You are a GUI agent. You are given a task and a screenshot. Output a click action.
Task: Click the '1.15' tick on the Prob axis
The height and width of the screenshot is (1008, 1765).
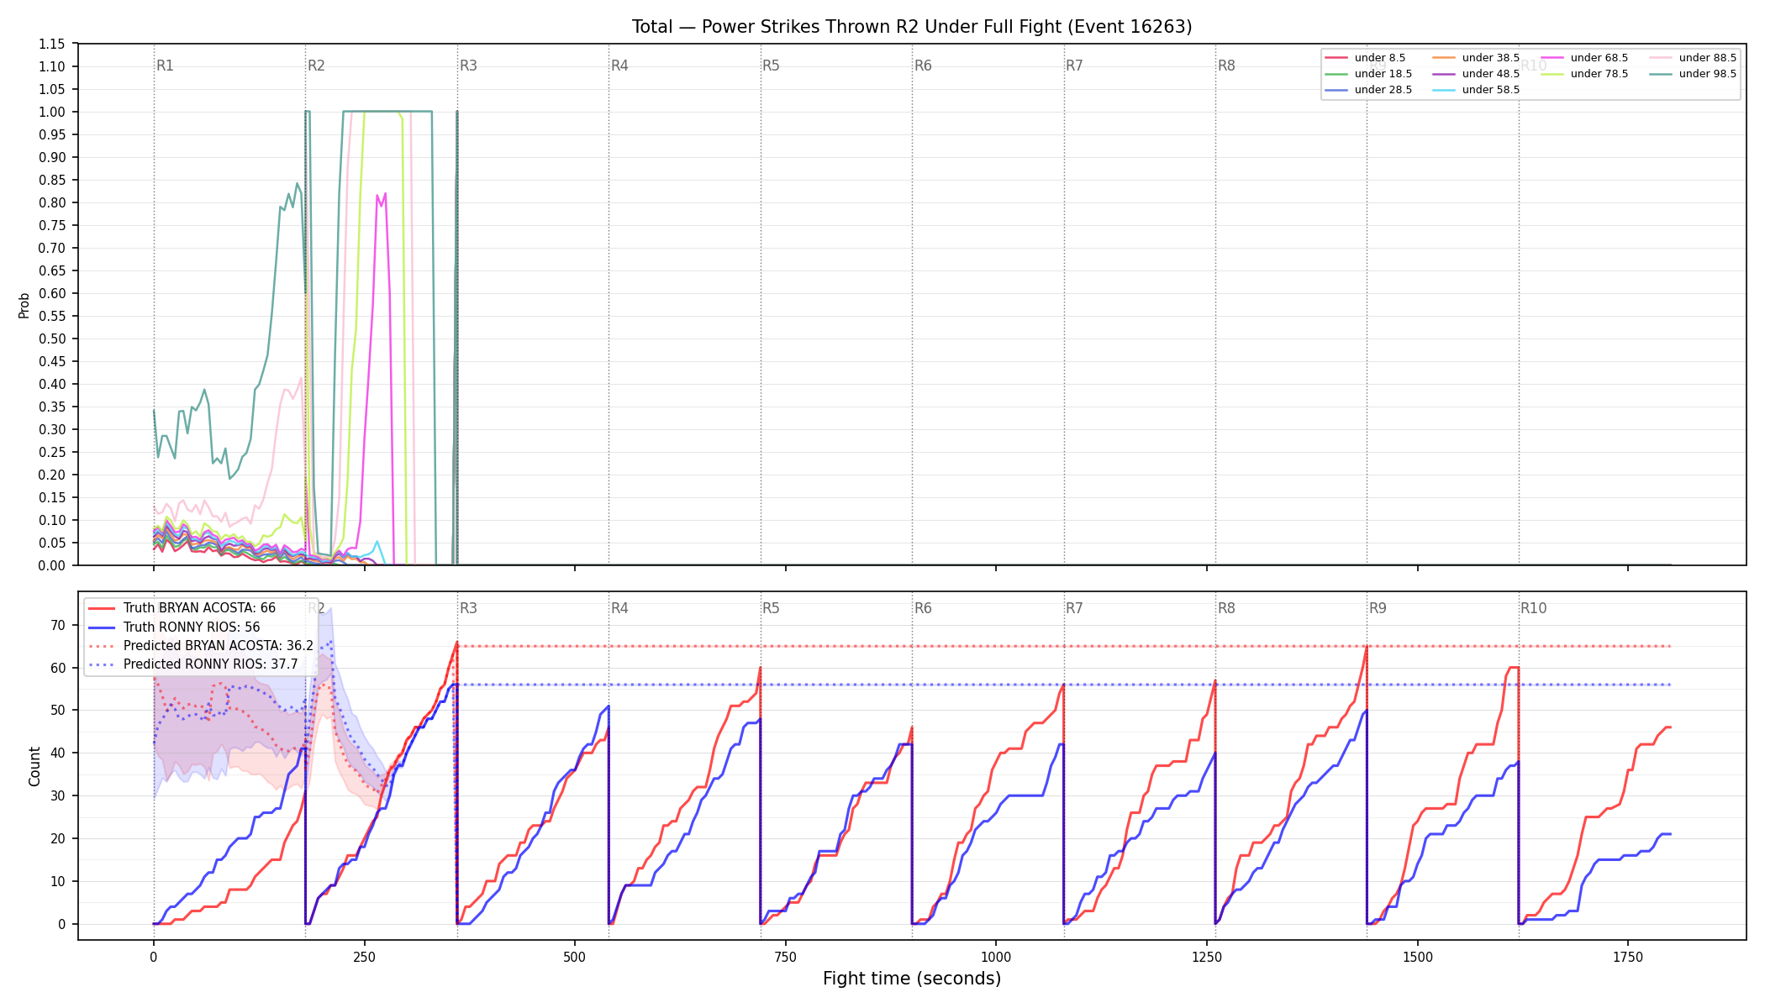tap(52, 44)
